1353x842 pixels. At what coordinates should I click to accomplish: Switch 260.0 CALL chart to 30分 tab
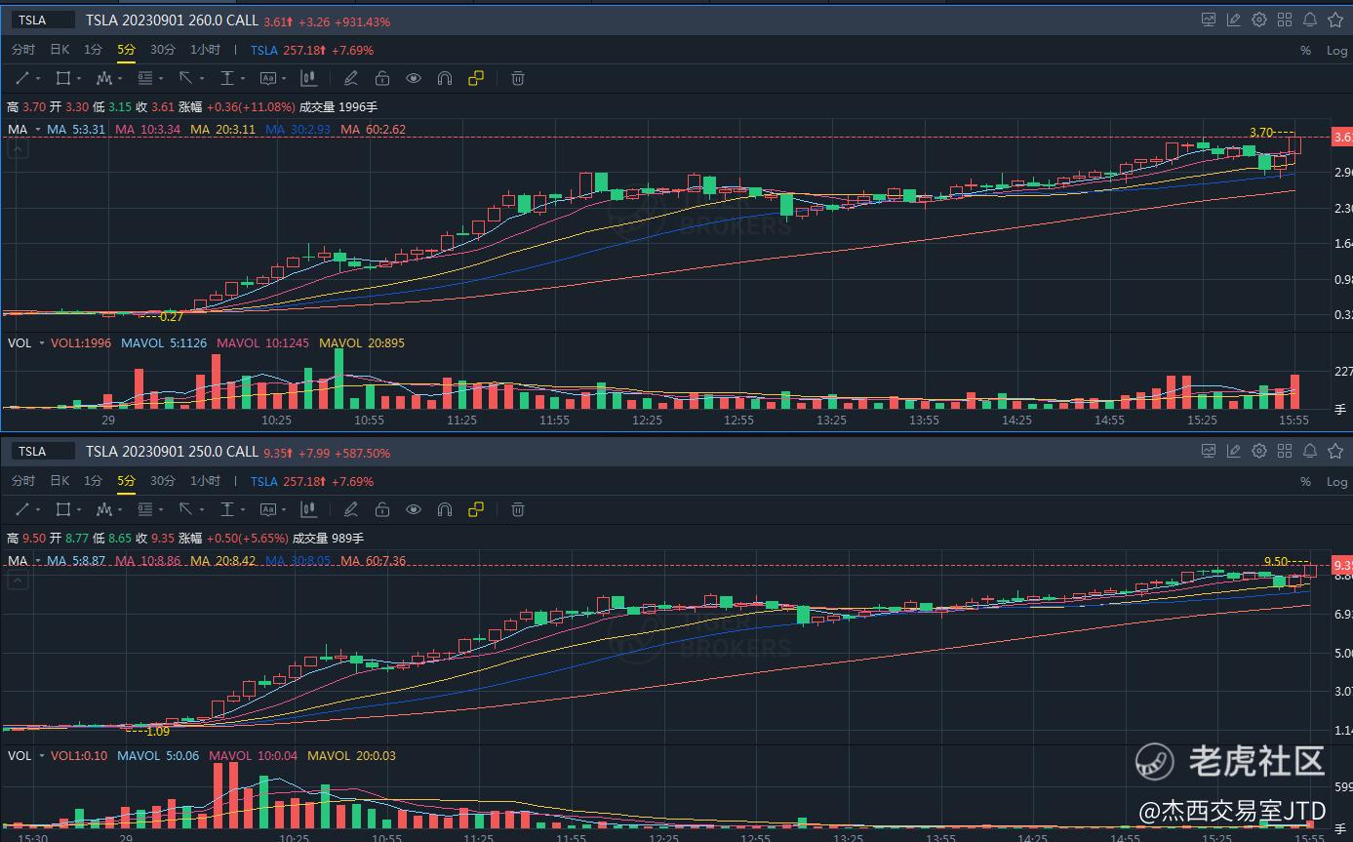pyautogui.click(x=163, y=50)
